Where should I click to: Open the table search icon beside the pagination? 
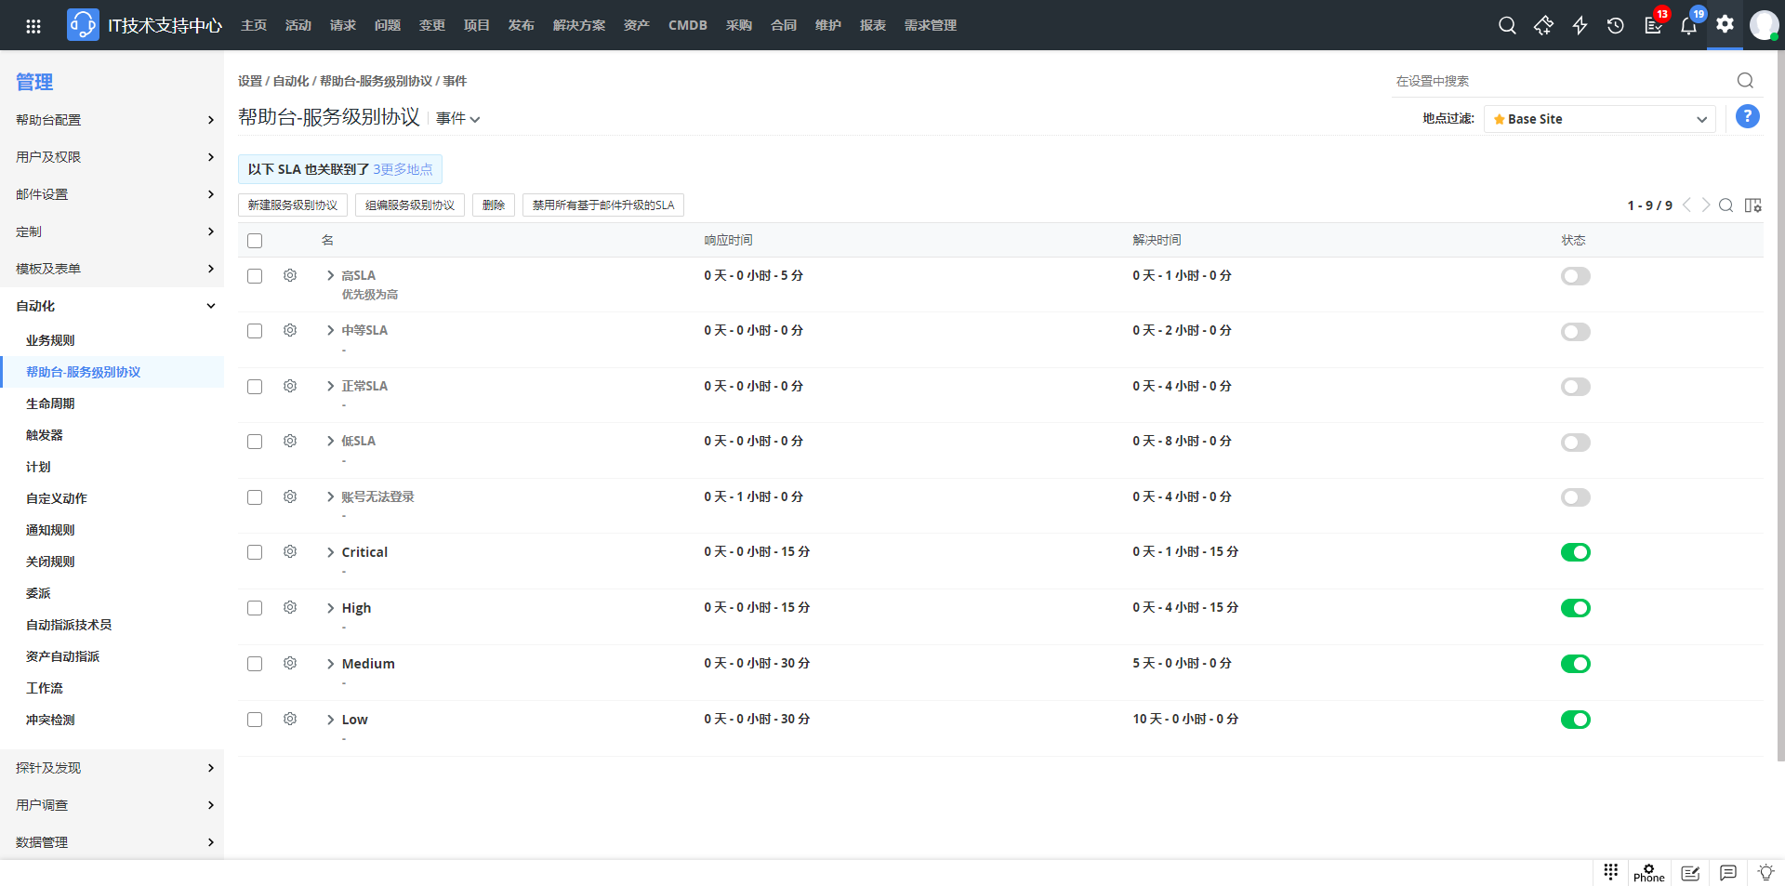(x=1726, y=205)
